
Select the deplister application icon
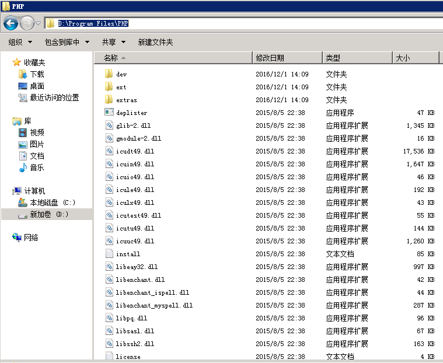109,113
